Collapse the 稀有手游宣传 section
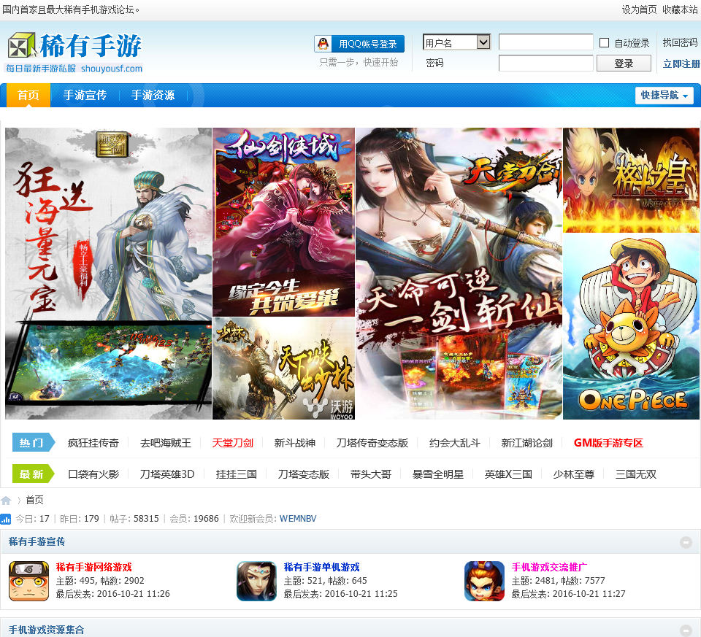 pyautogui.click(x=686, y=542)
